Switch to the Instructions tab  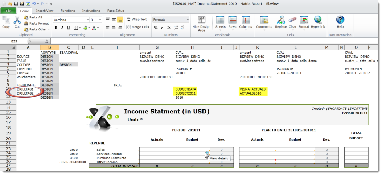91,11
